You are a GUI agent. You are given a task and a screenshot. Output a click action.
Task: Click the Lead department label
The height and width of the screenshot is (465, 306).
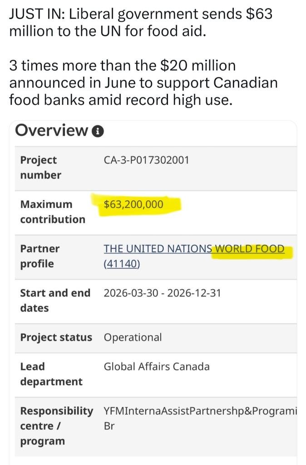pyautogui.click(x=51, y=374)
